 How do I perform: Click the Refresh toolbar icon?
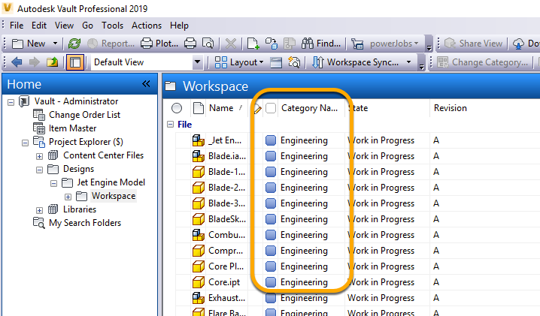coord(74,44)
